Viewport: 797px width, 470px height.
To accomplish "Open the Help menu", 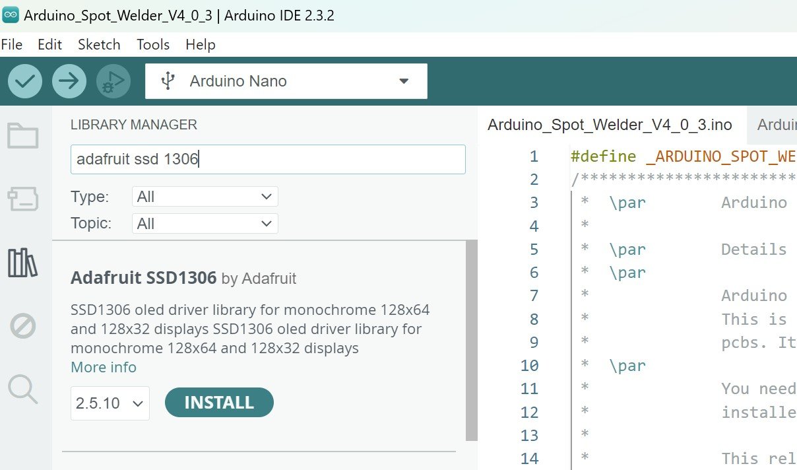I will pos(201,44).
